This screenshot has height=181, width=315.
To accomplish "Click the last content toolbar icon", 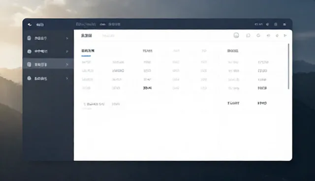I will (x=285, y=35).
